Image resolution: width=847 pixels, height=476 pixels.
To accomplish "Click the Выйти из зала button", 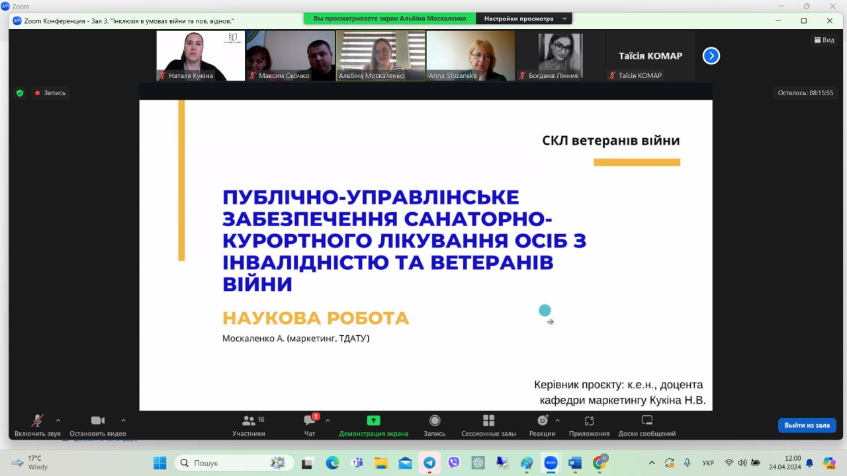I will 807,425.
